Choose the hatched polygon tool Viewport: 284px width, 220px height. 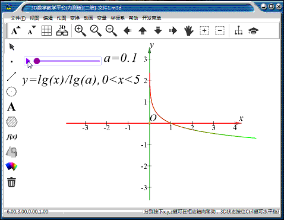point(12,122)
